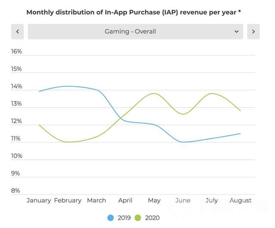Click the previous category left arrow

pyautogui.click(x=17, y=31)
